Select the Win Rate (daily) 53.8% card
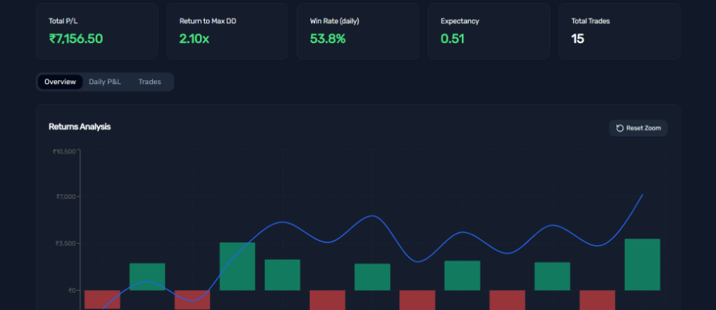716x310 pixels. [358, 31]
